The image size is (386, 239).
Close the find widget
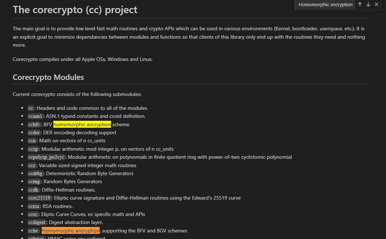tap(377, 4)
